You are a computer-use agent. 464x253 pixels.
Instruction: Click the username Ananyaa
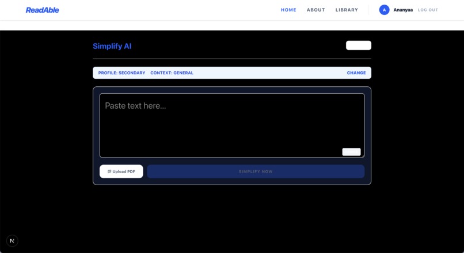[x=403, y=10]
